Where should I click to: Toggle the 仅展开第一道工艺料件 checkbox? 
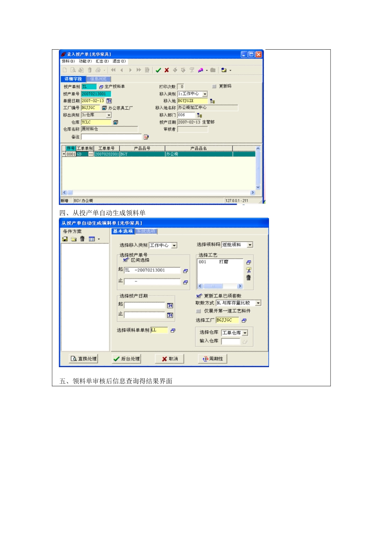[199, 311]
